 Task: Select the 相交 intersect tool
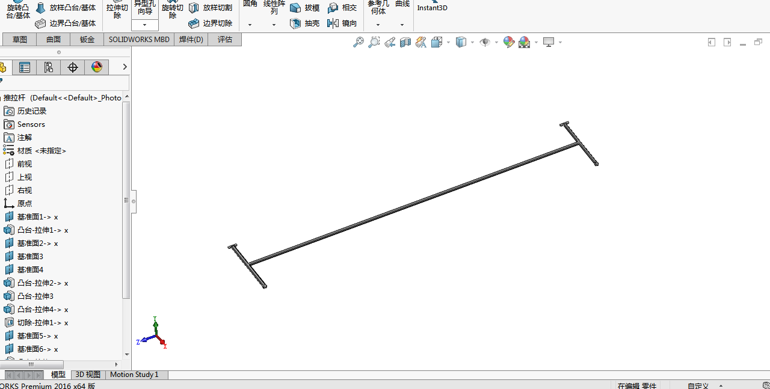pos(342,8)
